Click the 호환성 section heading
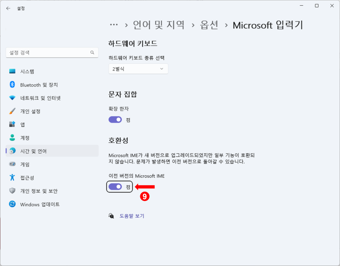The image size is (340, 266). (x=118, y=140)
